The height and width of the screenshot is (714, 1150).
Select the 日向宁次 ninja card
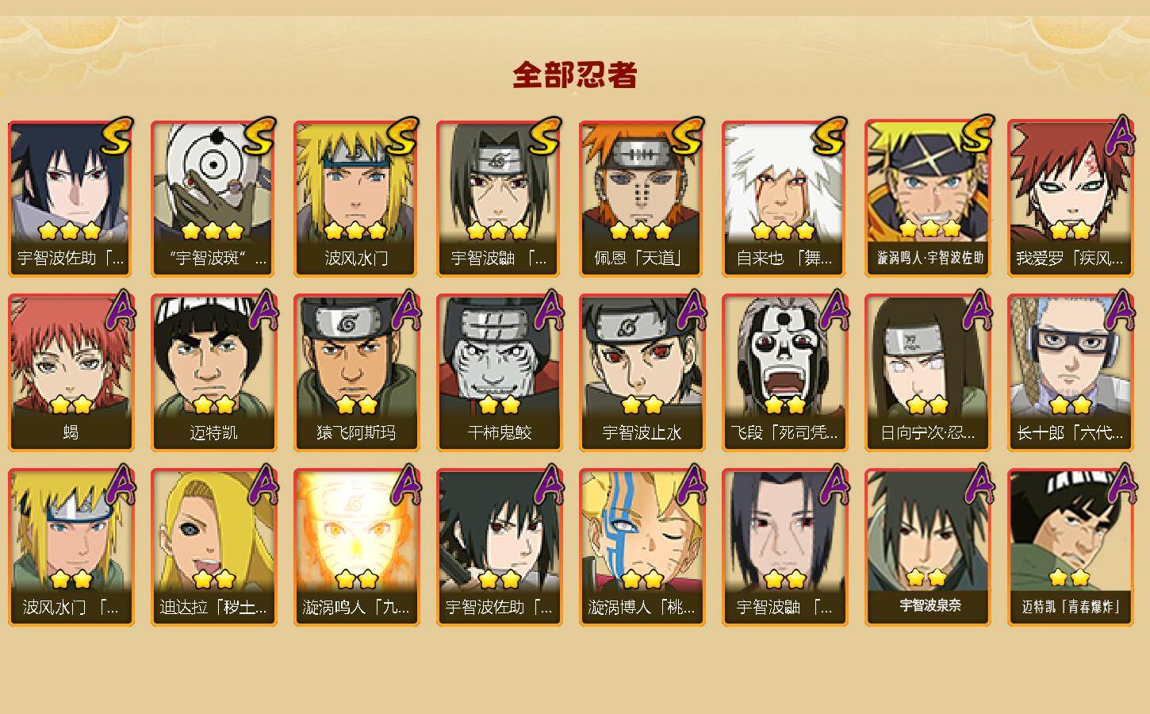[927, 373]
